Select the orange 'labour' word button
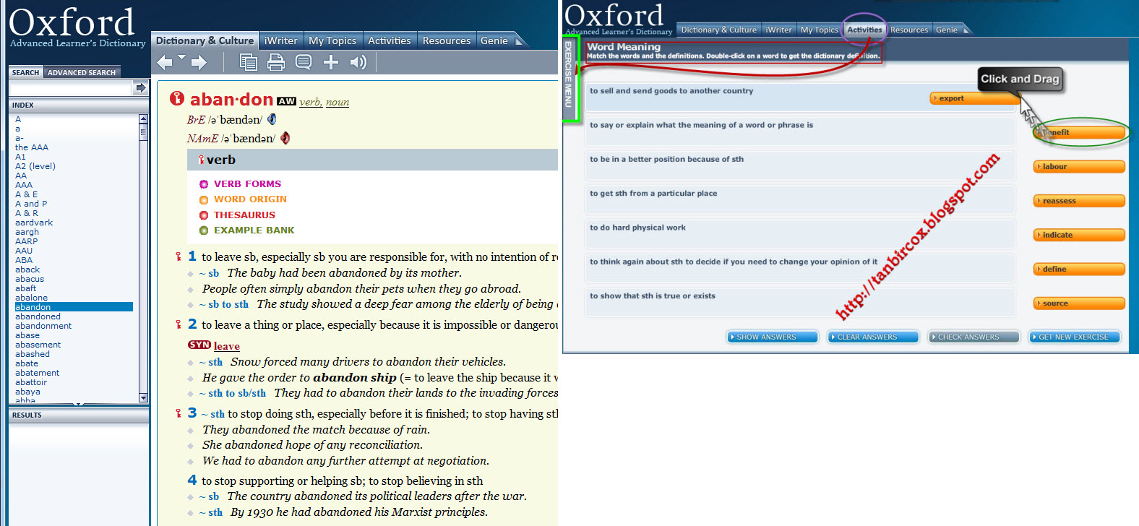 tap(1079, 166)
